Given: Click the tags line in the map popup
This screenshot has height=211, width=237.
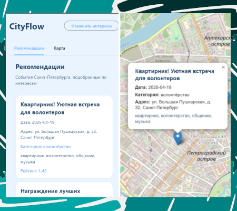Looking at the screenshot, I should pyautogui.click(x=173, y=118).
